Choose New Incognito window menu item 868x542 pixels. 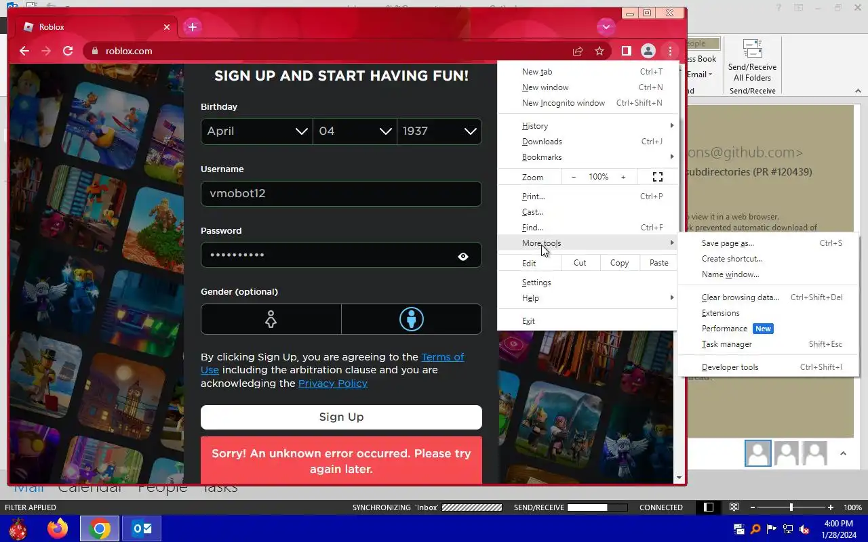[x=587, y=103]
